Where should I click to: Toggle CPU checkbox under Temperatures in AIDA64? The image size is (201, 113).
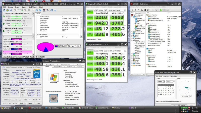point(149,27)
